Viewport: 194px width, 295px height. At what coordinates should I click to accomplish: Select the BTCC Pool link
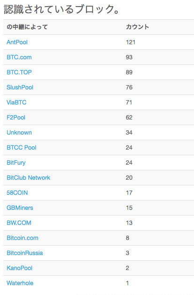[x=22, y=148]
